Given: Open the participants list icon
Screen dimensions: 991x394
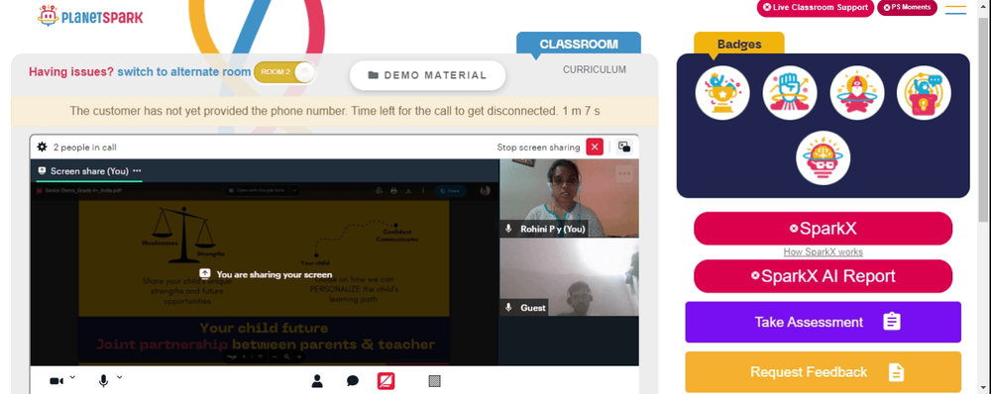Looking at the screenshot, I should click(317, 381).
